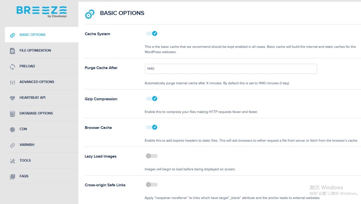This screenshot has height=204, width=361.
Task: Open the Advanced Options tab
Action: (37, 82)
